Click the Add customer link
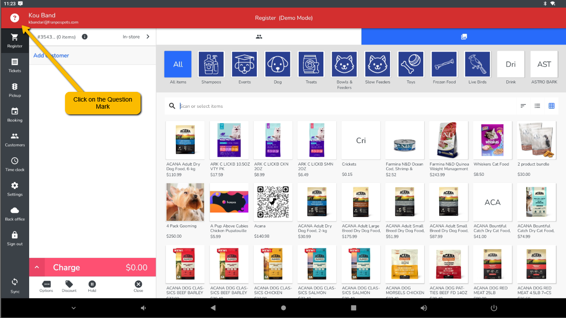Image resolution: width=566 pixels, height=318 pixels. click(51, 56)
